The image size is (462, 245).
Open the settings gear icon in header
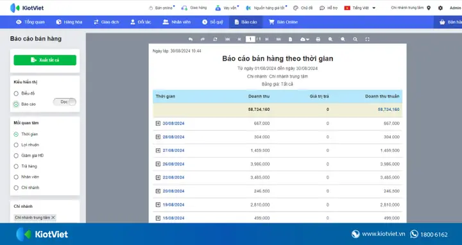pyautogui.click(x=440, y=8)
